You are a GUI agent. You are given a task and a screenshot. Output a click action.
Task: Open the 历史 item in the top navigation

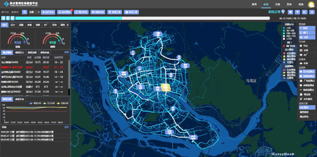[x=289, y=4]
